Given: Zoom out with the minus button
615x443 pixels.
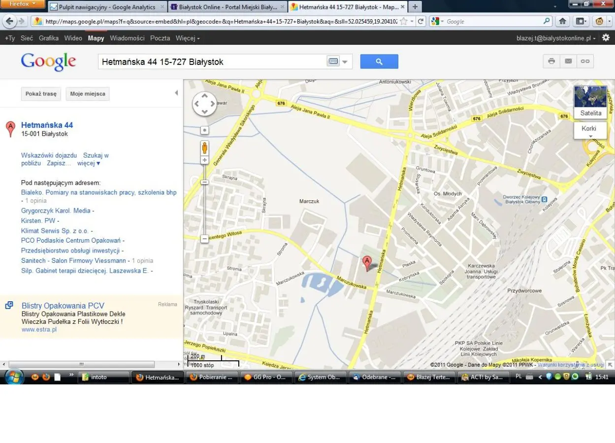Looking at the screenshot, I should coord(204,239).
